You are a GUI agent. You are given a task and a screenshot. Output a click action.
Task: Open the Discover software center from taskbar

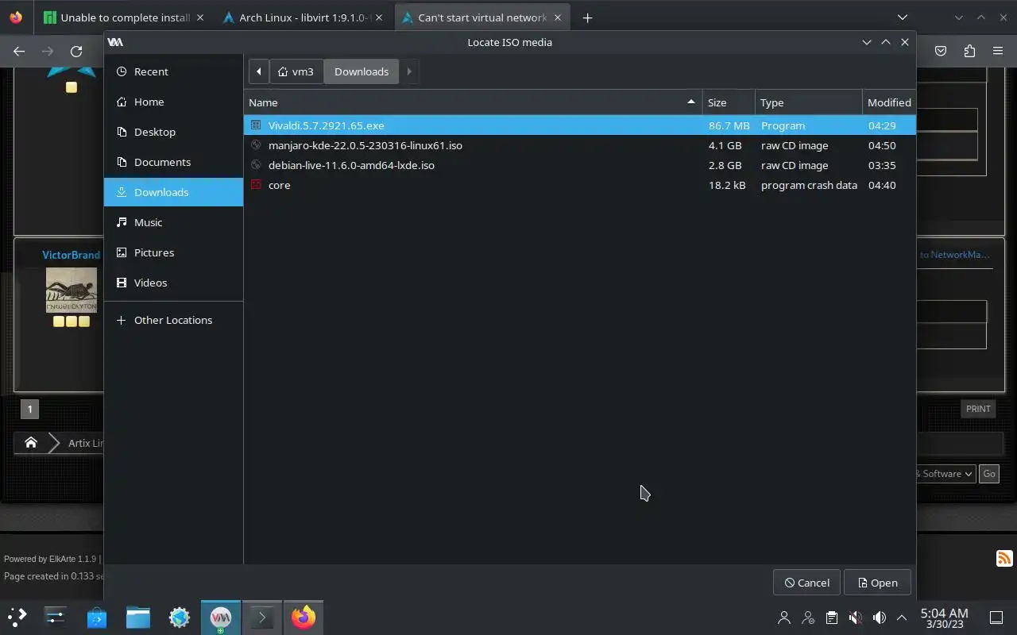97,617
